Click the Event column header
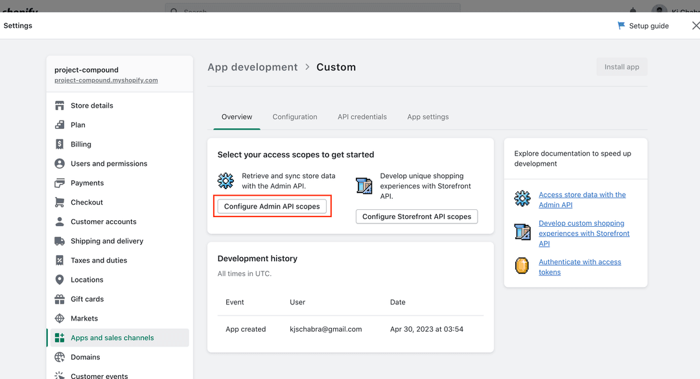Image resolution: width=700 pixels, height=379 pixels. click(x=235, y=302)
